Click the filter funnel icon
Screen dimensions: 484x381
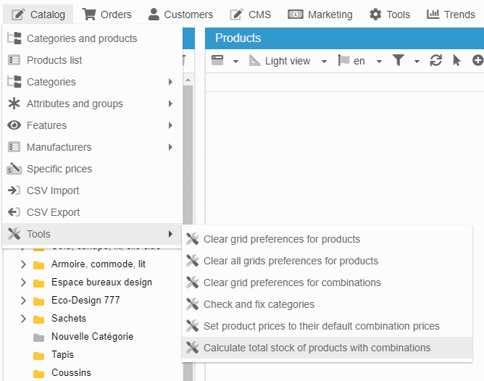398,61
